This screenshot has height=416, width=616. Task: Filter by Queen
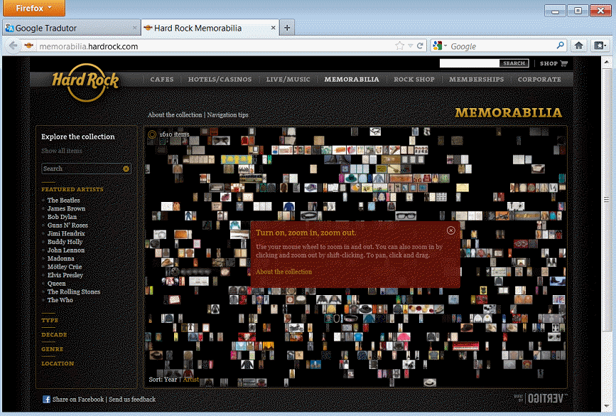coord(57,284)
